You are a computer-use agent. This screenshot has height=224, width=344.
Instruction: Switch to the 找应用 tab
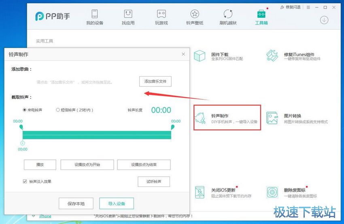click(128, 17)
